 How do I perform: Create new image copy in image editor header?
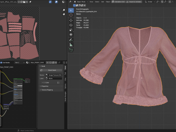[x=21, y=2]
